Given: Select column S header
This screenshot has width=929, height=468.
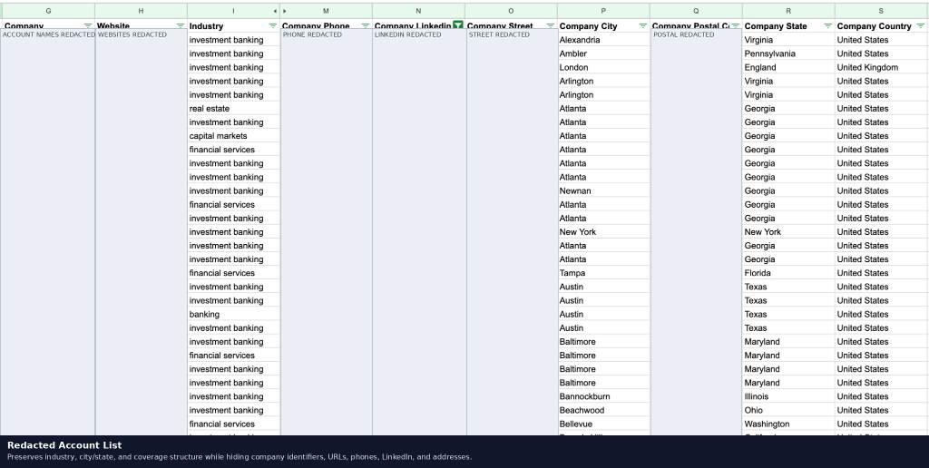Looking at the screenshot, I should click(880, 11).
